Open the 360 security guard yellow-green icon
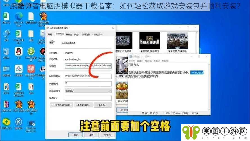This screenshot has width=250, height=141. pos(6,122)
